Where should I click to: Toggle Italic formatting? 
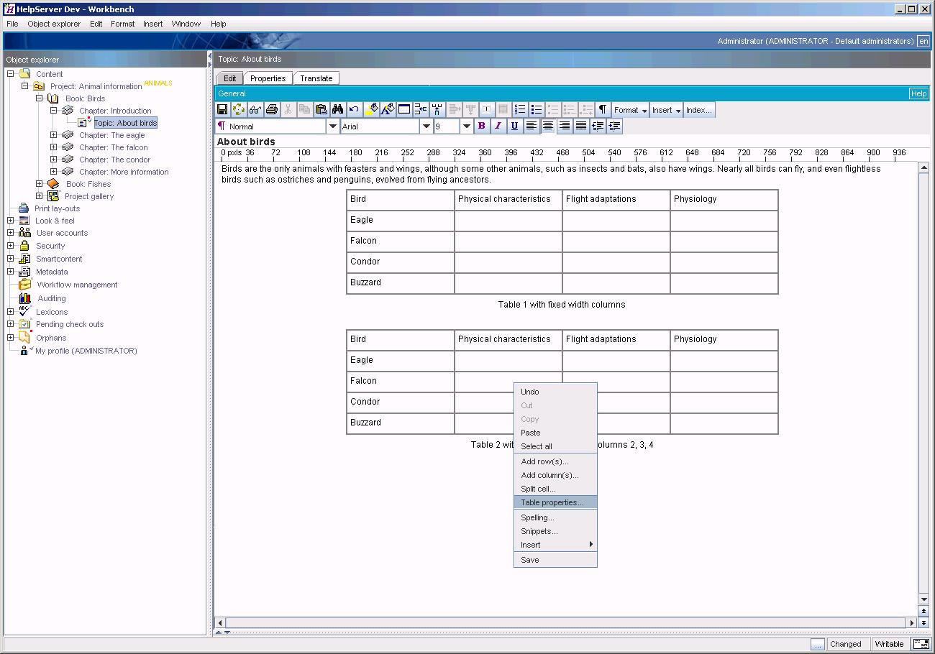[x=498, y=126]
